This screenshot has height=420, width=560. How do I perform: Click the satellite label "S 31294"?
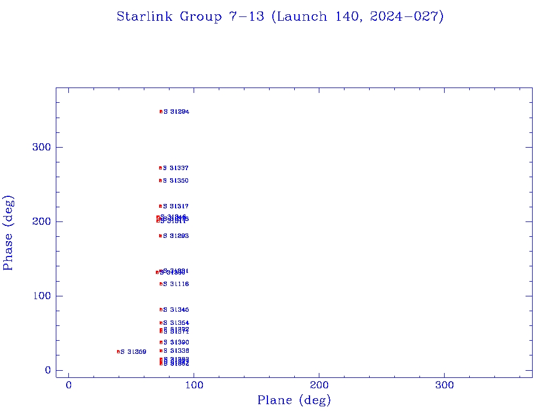pos(177,112)
